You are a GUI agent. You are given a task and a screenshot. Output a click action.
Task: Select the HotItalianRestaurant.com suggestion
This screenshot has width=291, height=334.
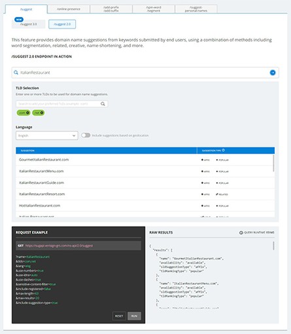(39, 205)
